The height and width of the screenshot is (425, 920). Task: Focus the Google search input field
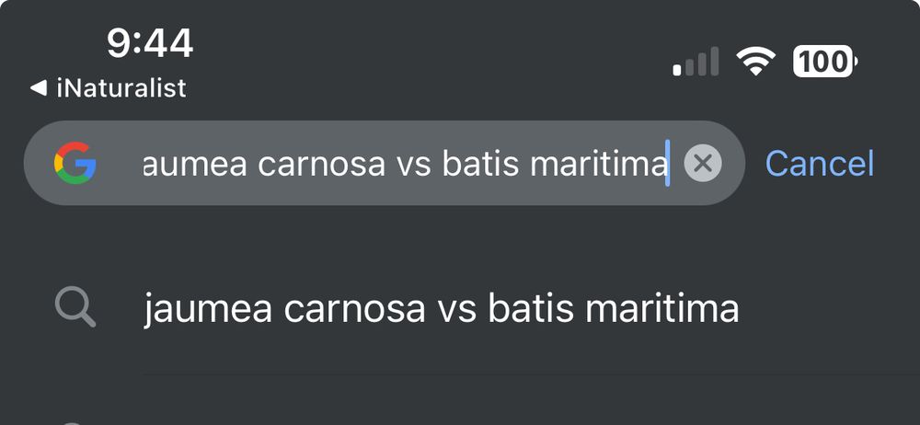pos(405,164)
